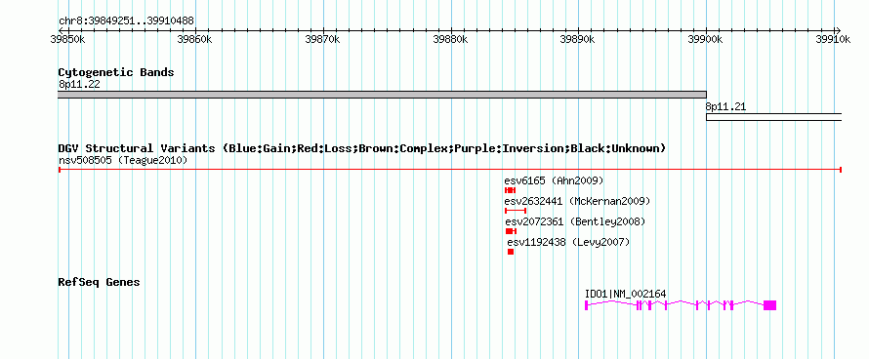Select the white 8p11.21 cytogenetic band bar

[773, 117]
